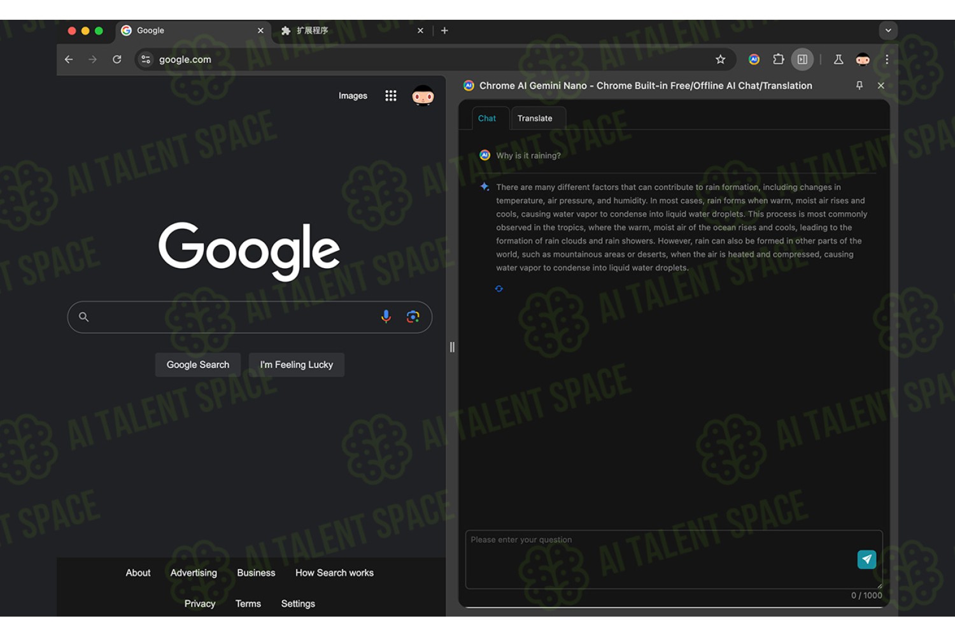Click inside the Google search box
This screenshot has height=637, width=955.
(250, 317)
